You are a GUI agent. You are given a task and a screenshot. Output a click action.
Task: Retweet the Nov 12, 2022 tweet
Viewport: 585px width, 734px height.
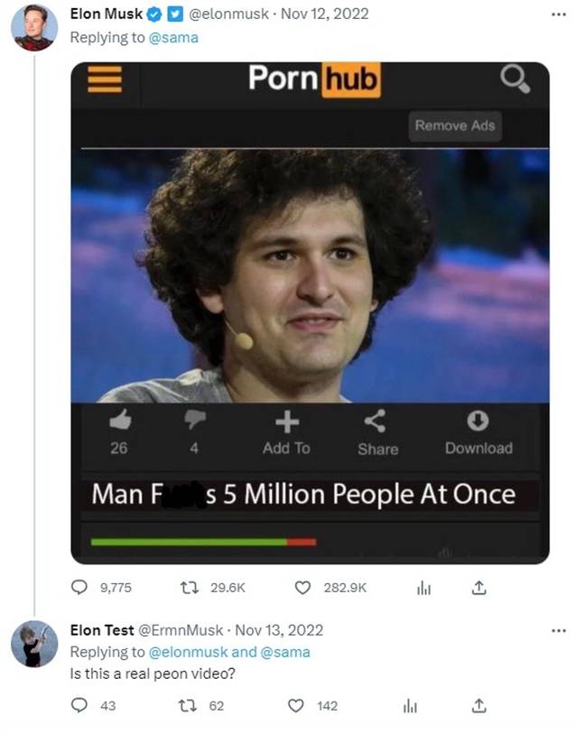(190, 588)
